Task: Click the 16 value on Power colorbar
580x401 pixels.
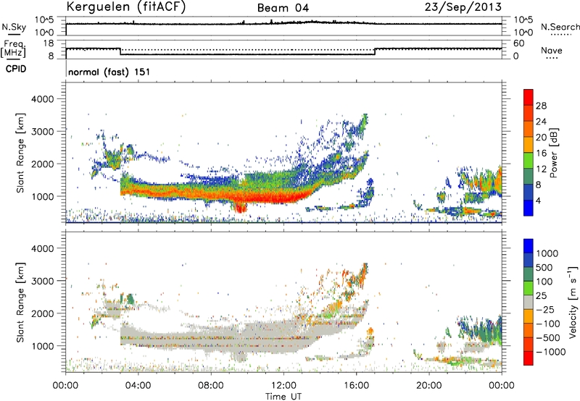Action: [x=541, y=153]
